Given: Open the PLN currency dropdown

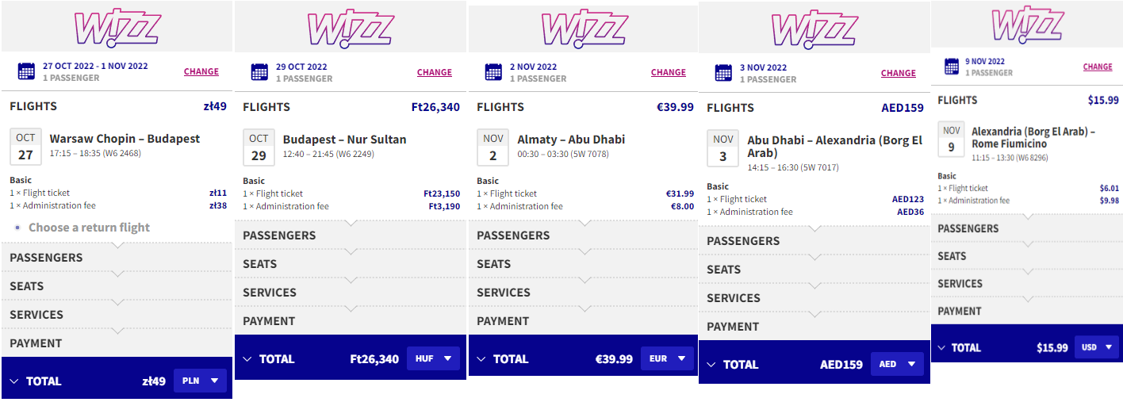Looking at the screenshot, I should pos(200,381).
